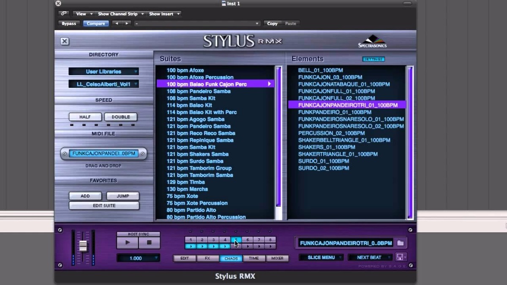Viewport: 507px width, 285px height.
Task: Click the ADD favorites button
Action: point(85,196)
